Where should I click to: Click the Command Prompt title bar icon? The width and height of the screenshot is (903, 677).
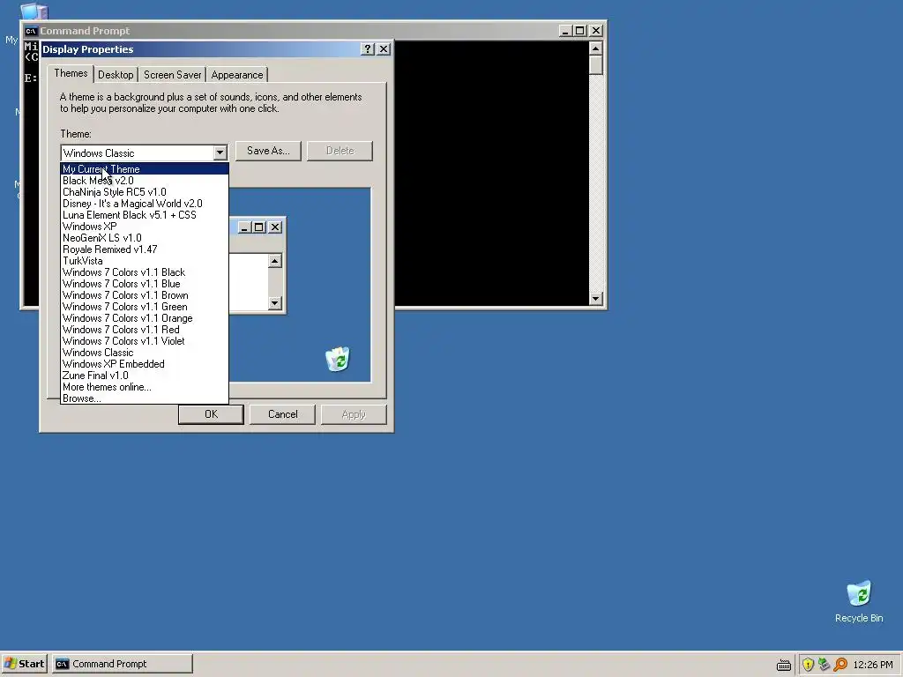(31, 31)
